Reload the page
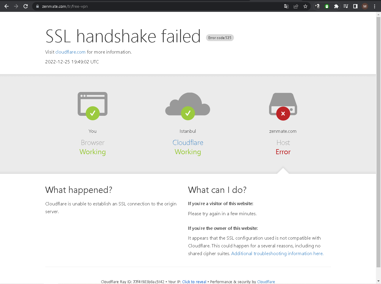The image size is (381, 284). [x=26, y=6]
